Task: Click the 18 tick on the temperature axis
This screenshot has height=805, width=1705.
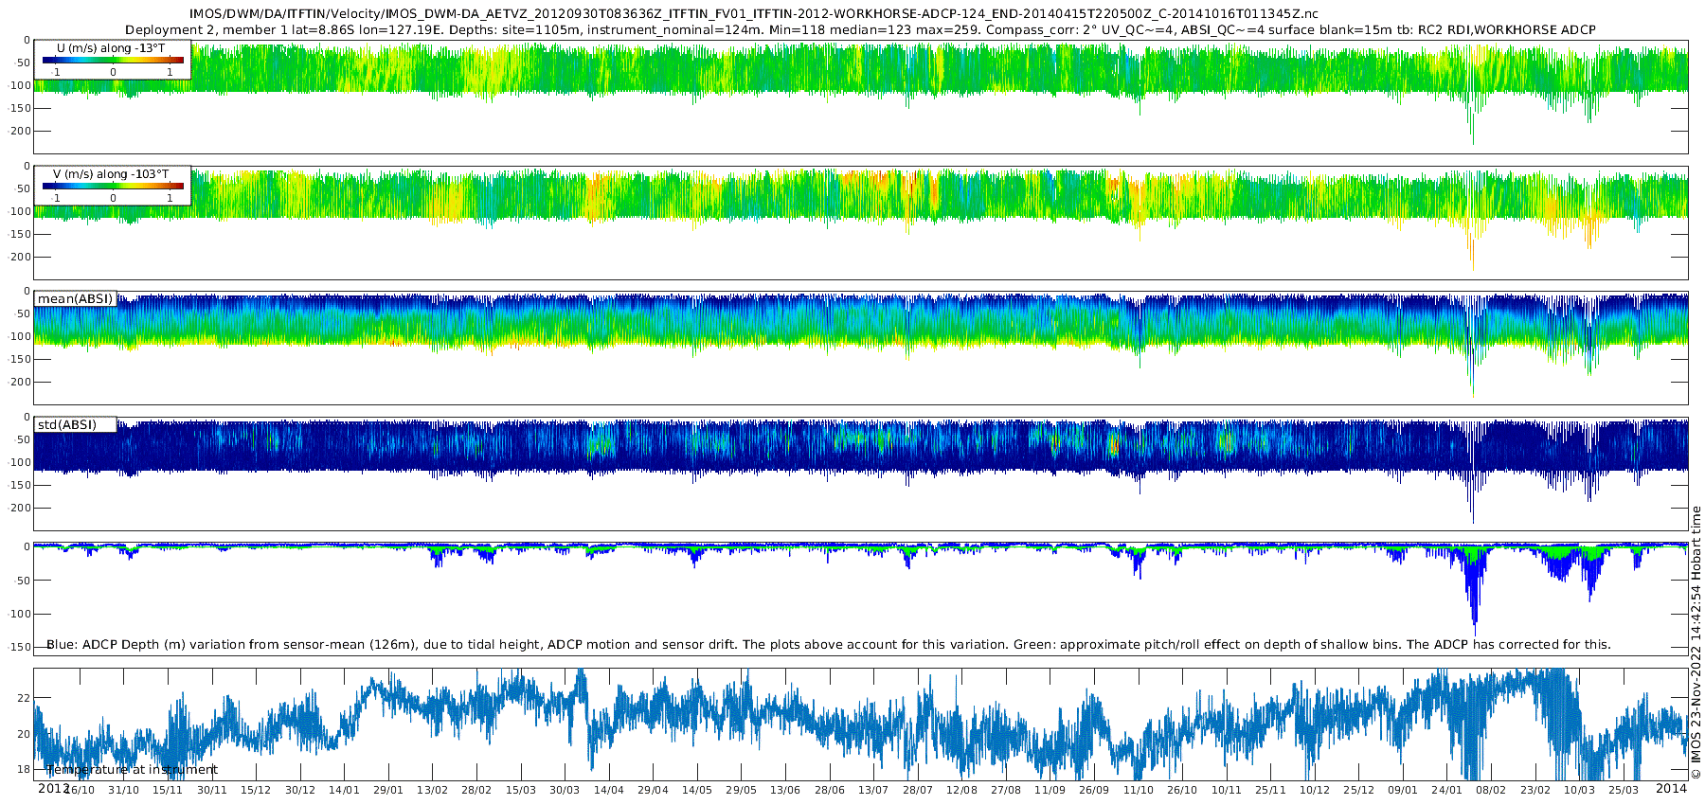Action: click(x=24, y=770)
